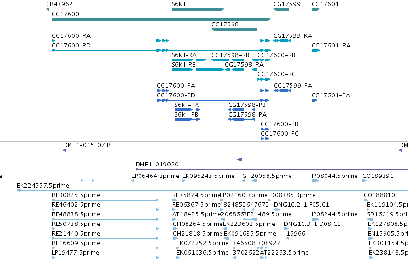This screenshot has width=408, height=260.
Task: Select CG17599-RA transcript label
Action: [293, 36]
